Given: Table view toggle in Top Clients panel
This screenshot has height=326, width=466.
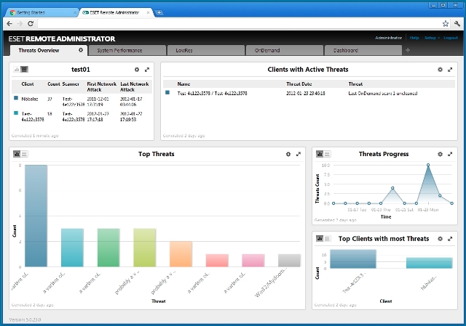Looking at the screenshot, I should click(327, 239).
